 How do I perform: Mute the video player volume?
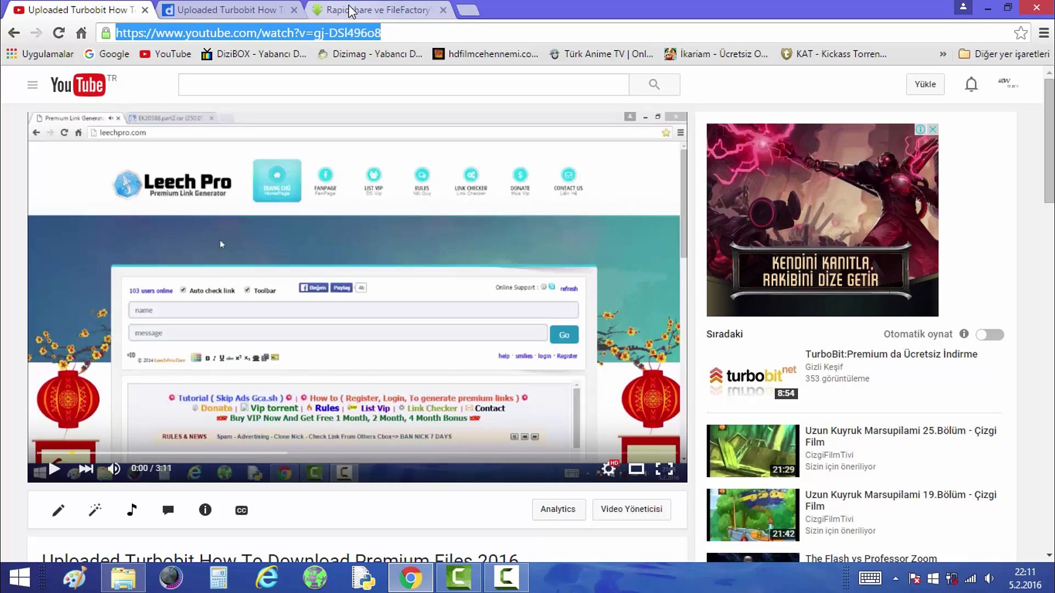coord(114,469)
